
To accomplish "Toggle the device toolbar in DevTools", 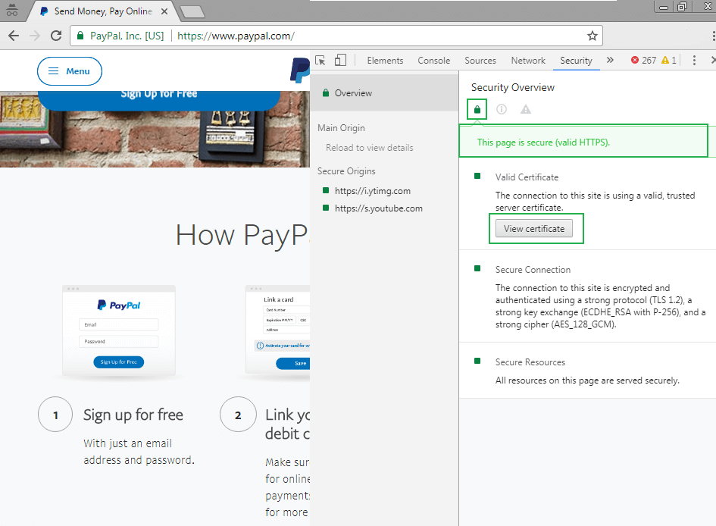I will tap(341, 61).
